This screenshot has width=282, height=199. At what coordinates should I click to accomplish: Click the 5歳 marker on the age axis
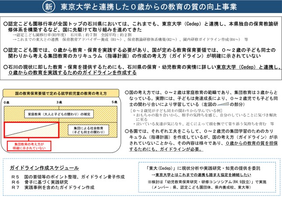click(114, 101)
